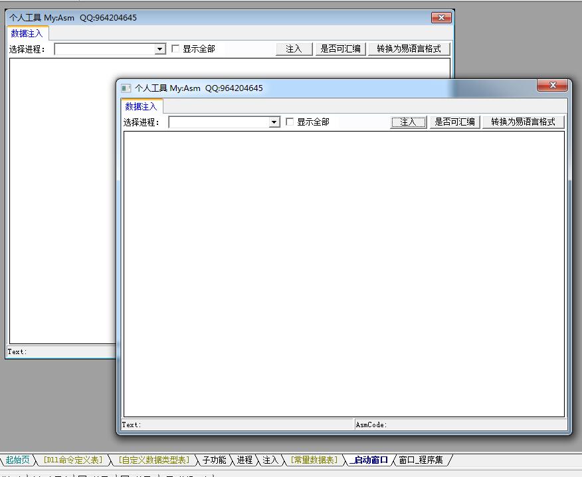The image size is (582, 477).
Task: Enable 显示全部 checkbox in back window
Action: (x=175, y=48)
